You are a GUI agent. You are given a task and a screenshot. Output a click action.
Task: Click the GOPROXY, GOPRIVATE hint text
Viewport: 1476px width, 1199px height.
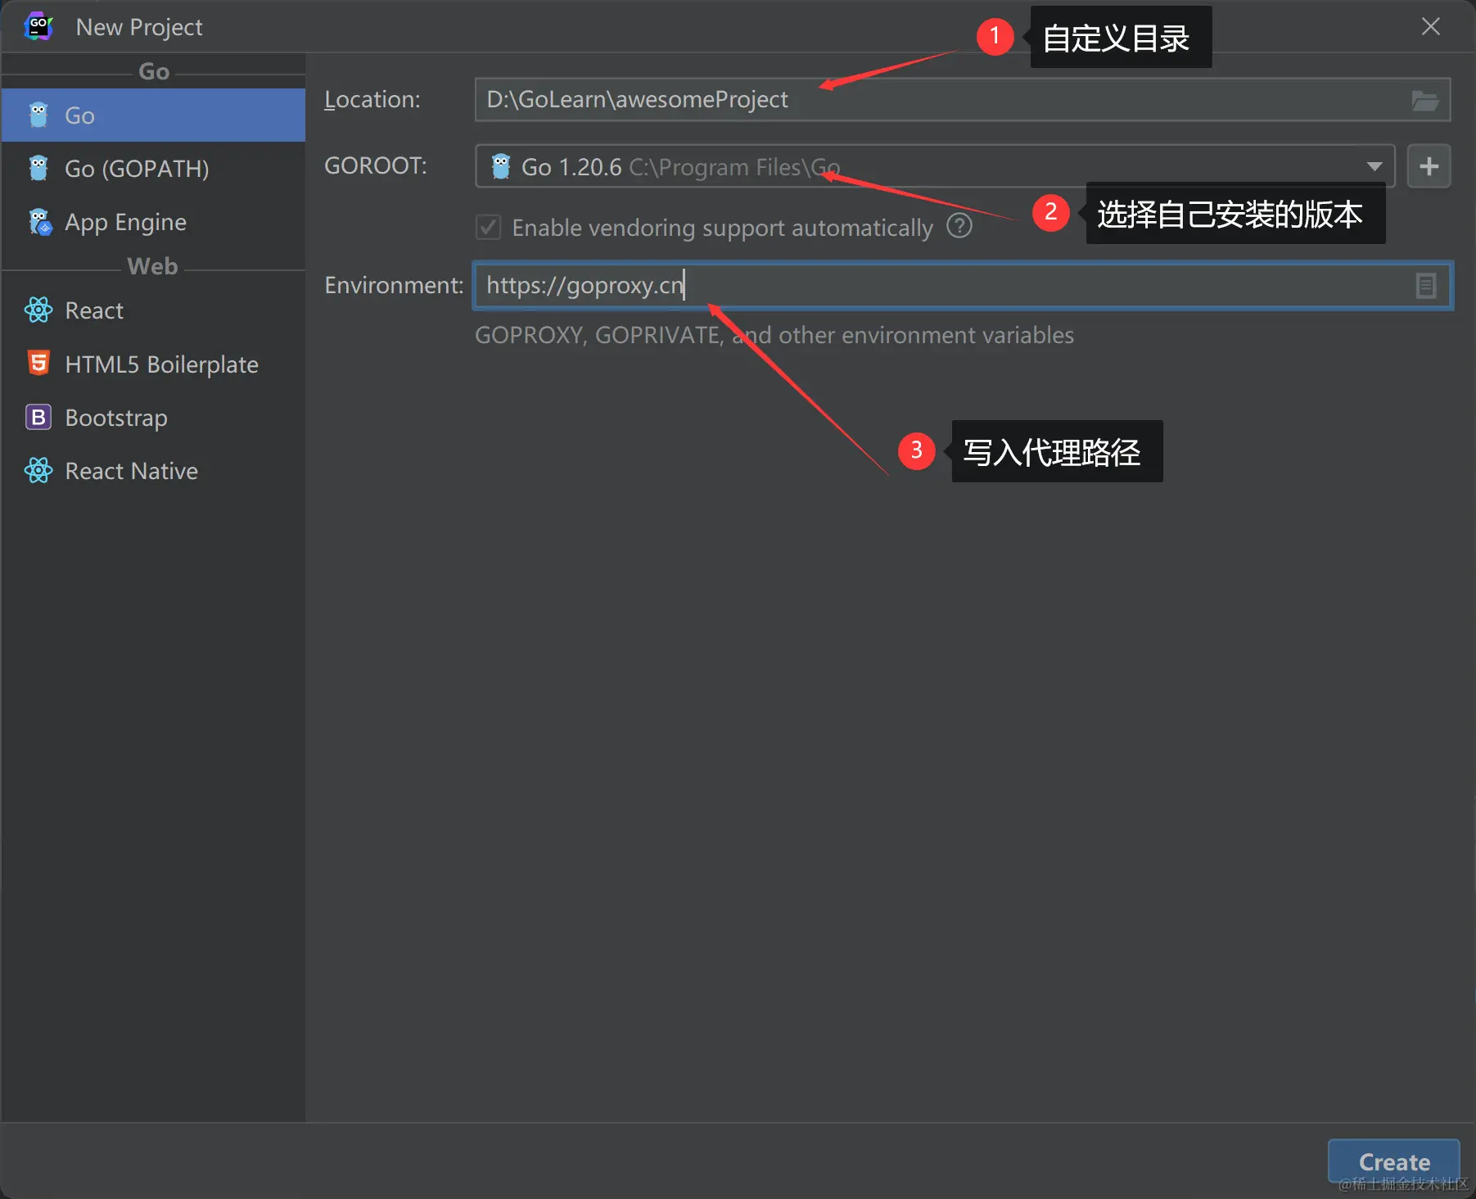[774, 335]
